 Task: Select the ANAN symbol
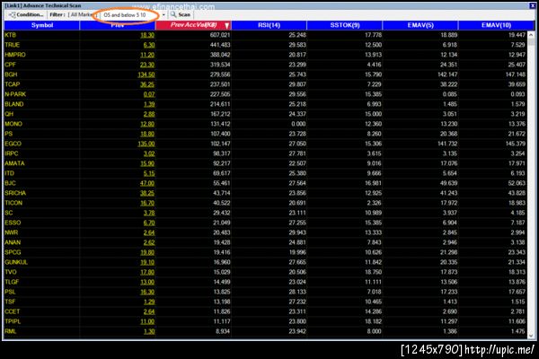coord(13,242)
